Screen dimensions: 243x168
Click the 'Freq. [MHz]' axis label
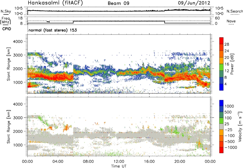click(5, 20)
